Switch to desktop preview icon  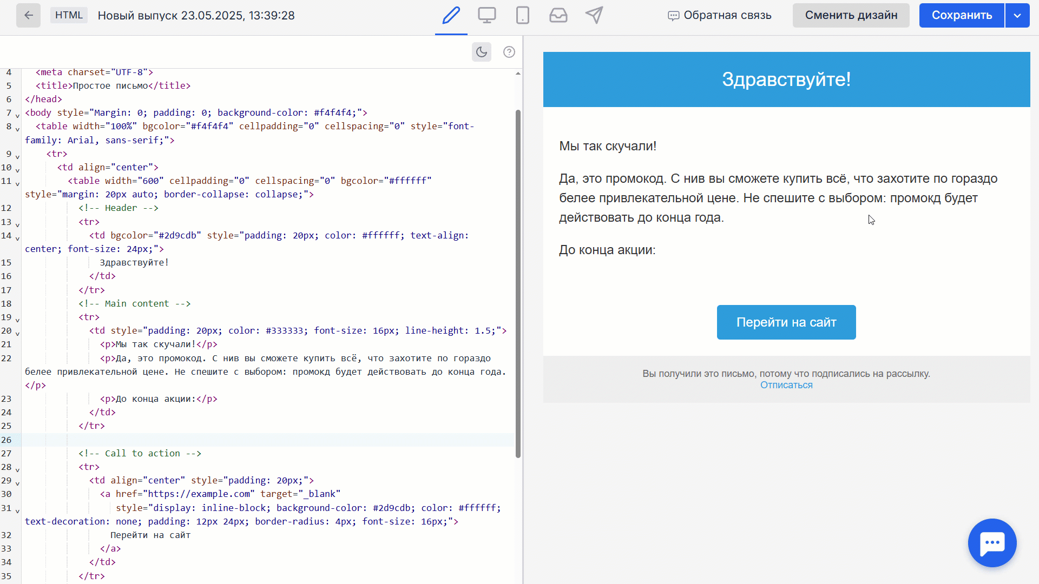[x=486, y=15]
